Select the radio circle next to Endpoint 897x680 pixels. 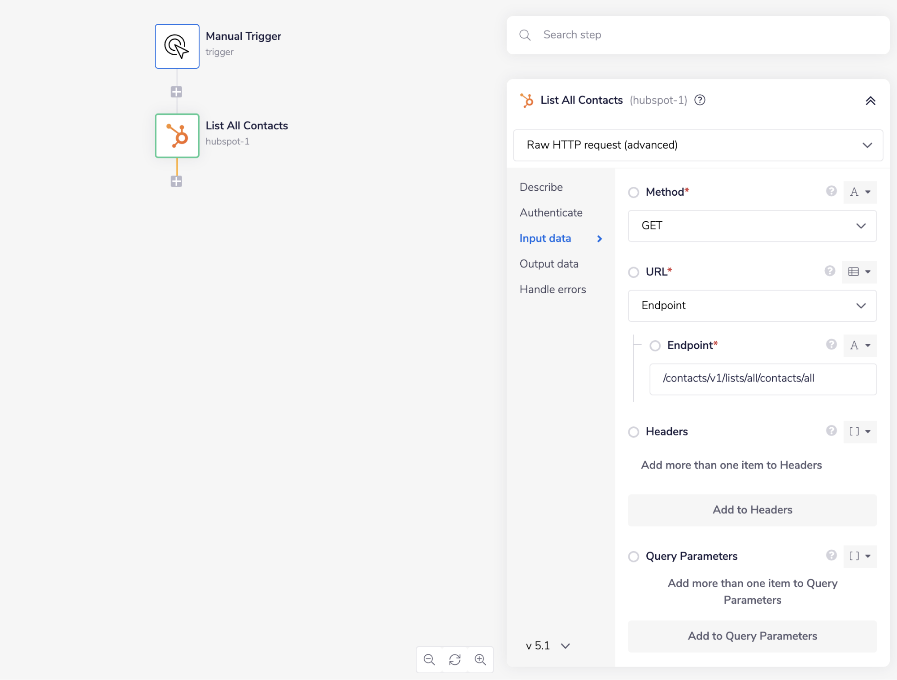coord(655,346)
